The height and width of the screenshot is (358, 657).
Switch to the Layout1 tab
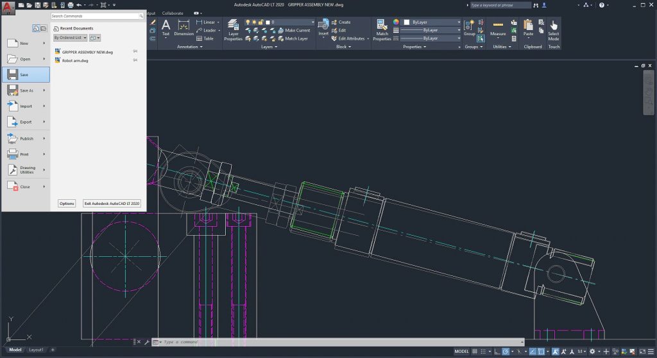pos(36,350)
